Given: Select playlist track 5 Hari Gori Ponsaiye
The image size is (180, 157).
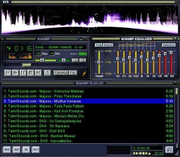Looking at the screenshot, I should (88, 111).
